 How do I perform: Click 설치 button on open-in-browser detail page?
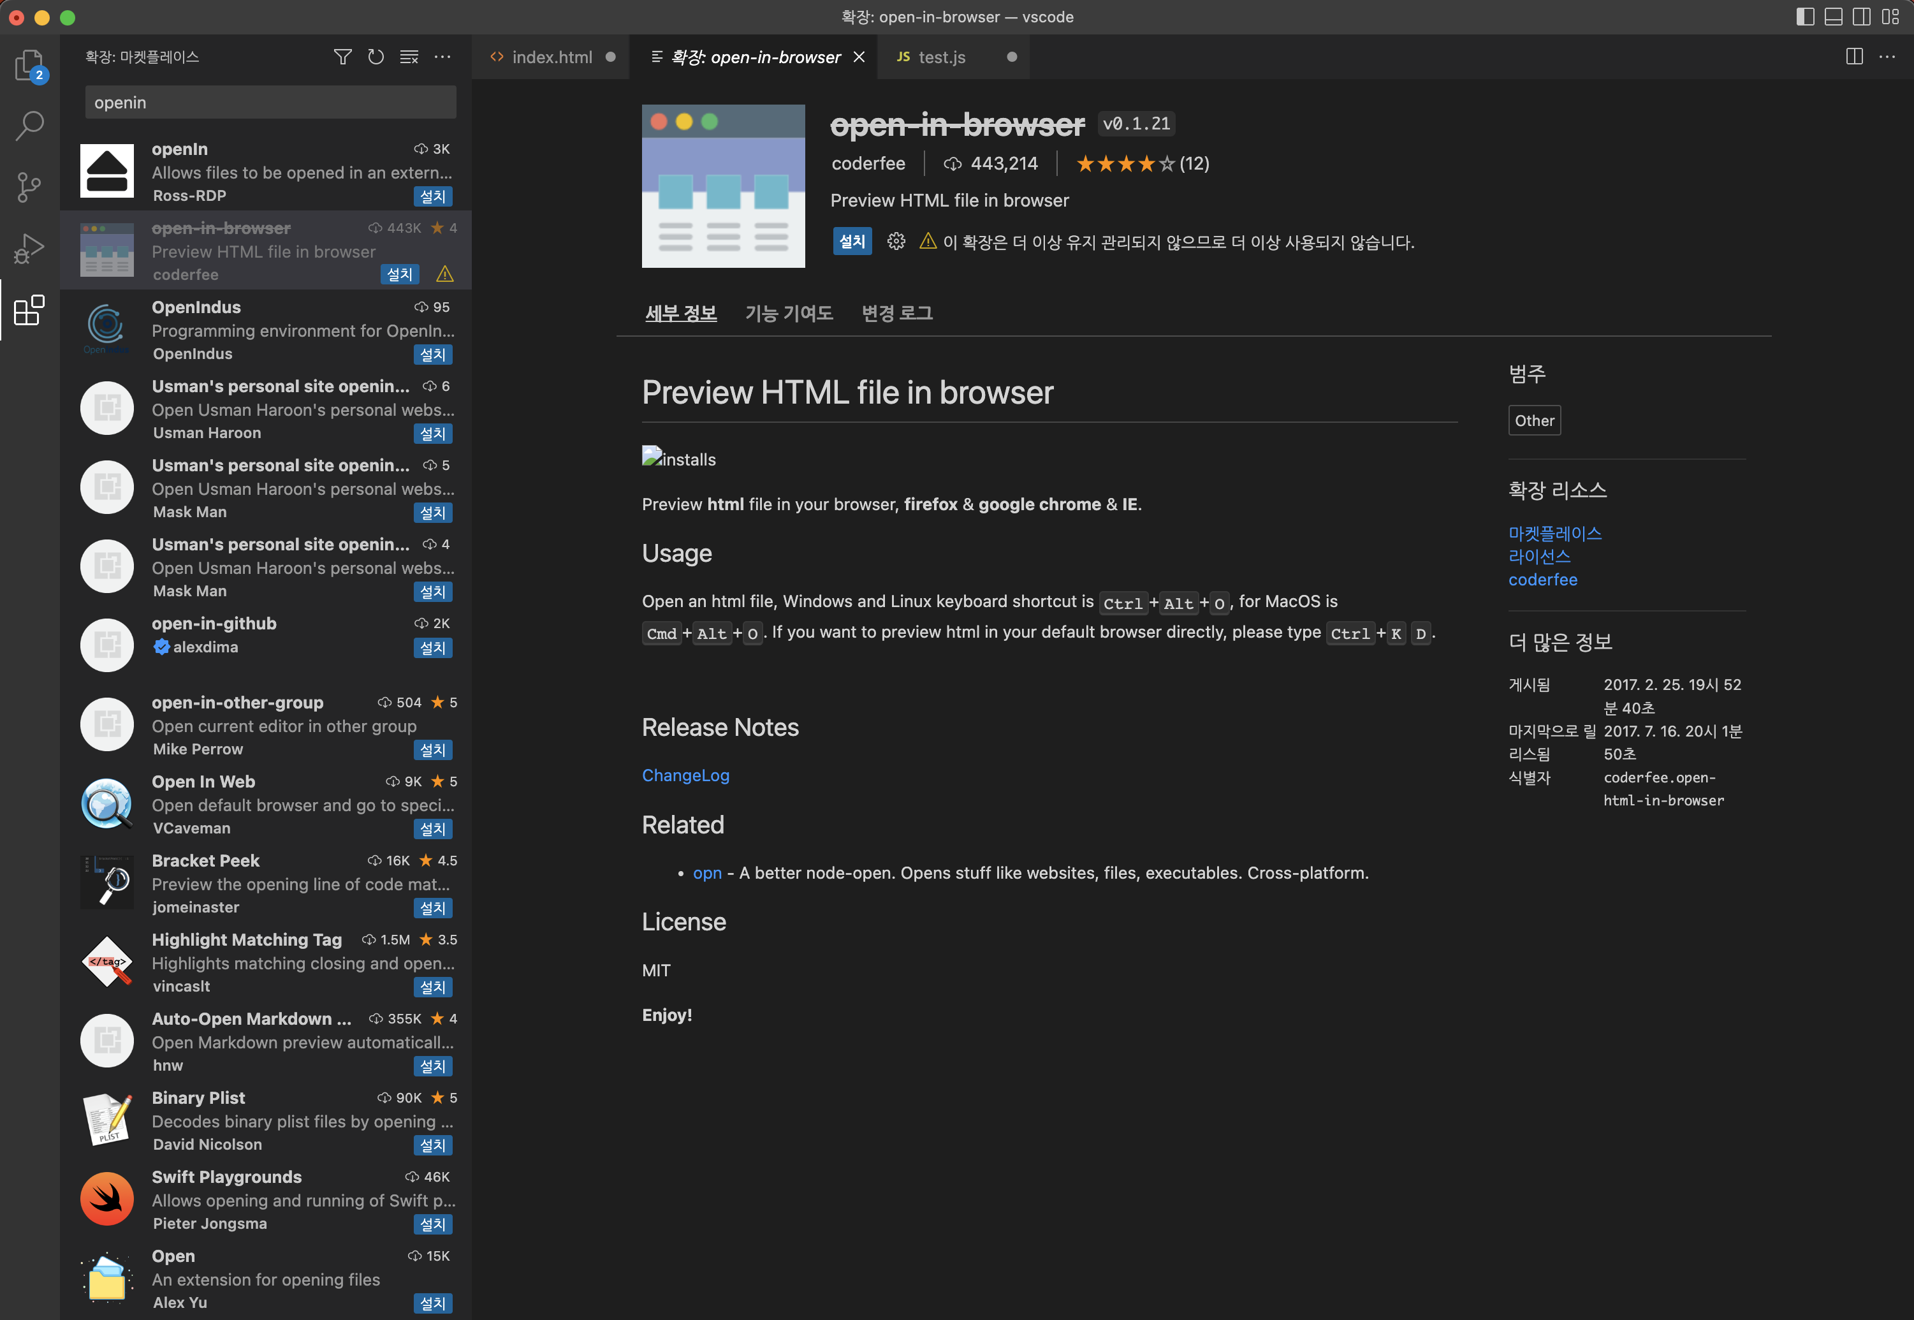852,242
